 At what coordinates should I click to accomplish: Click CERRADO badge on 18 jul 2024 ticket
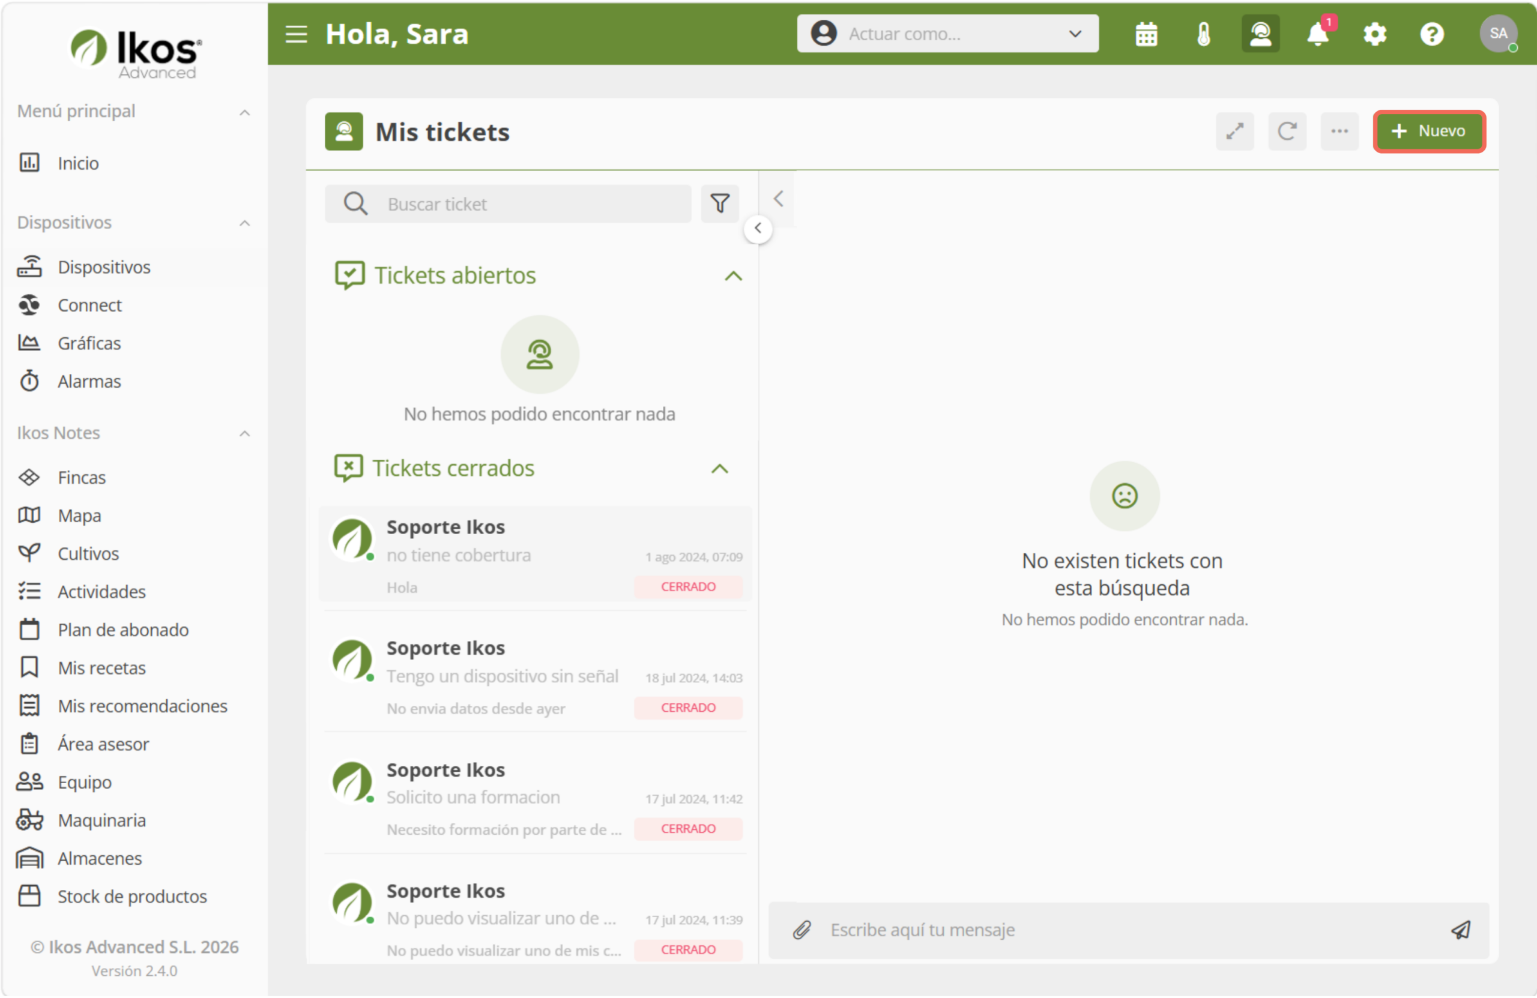point(689,708)
